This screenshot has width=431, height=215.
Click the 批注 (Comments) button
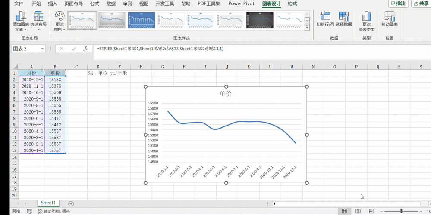(397, 3)
